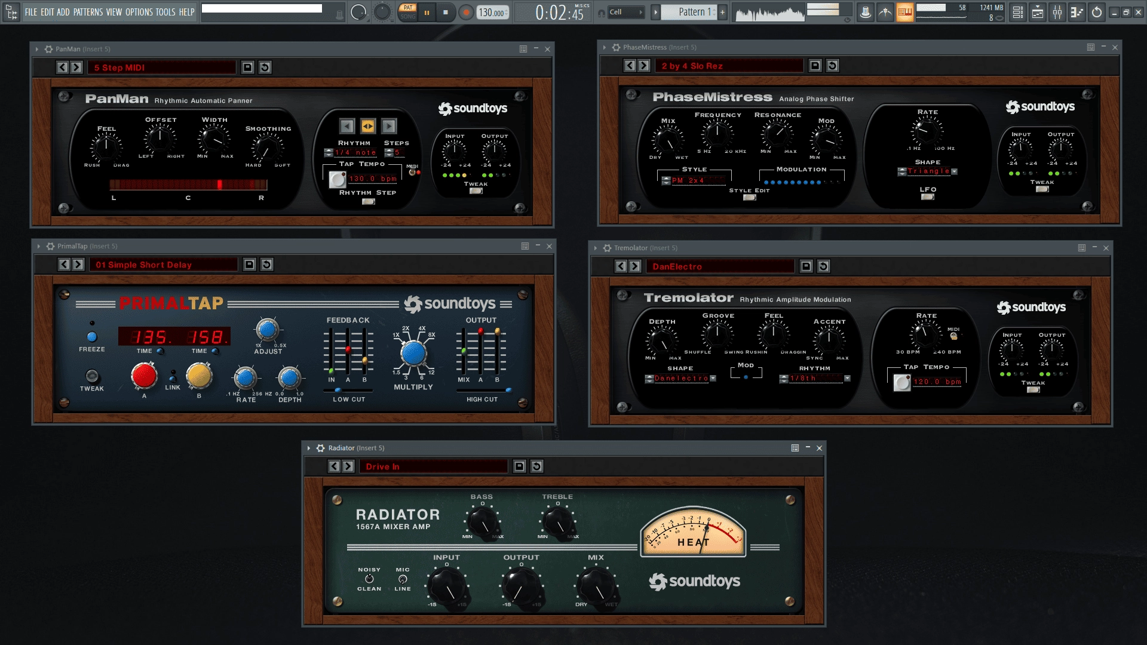Viewport: 1147px width, 645px height.
Task: Click PanMan right-arrow pan direction button
Action: (389, 126)
